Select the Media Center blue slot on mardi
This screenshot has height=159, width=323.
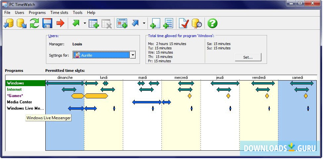pos(147,102)
